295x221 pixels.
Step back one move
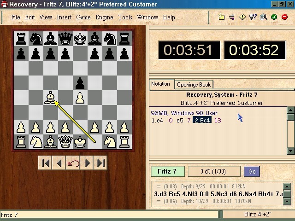[59, 163]
